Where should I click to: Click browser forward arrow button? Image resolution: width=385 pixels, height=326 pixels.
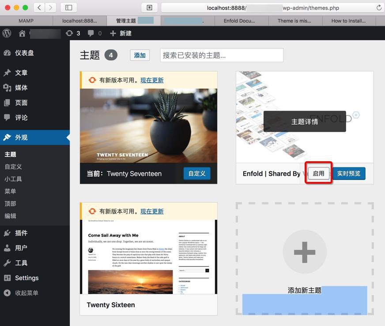[x=50, y=7]
